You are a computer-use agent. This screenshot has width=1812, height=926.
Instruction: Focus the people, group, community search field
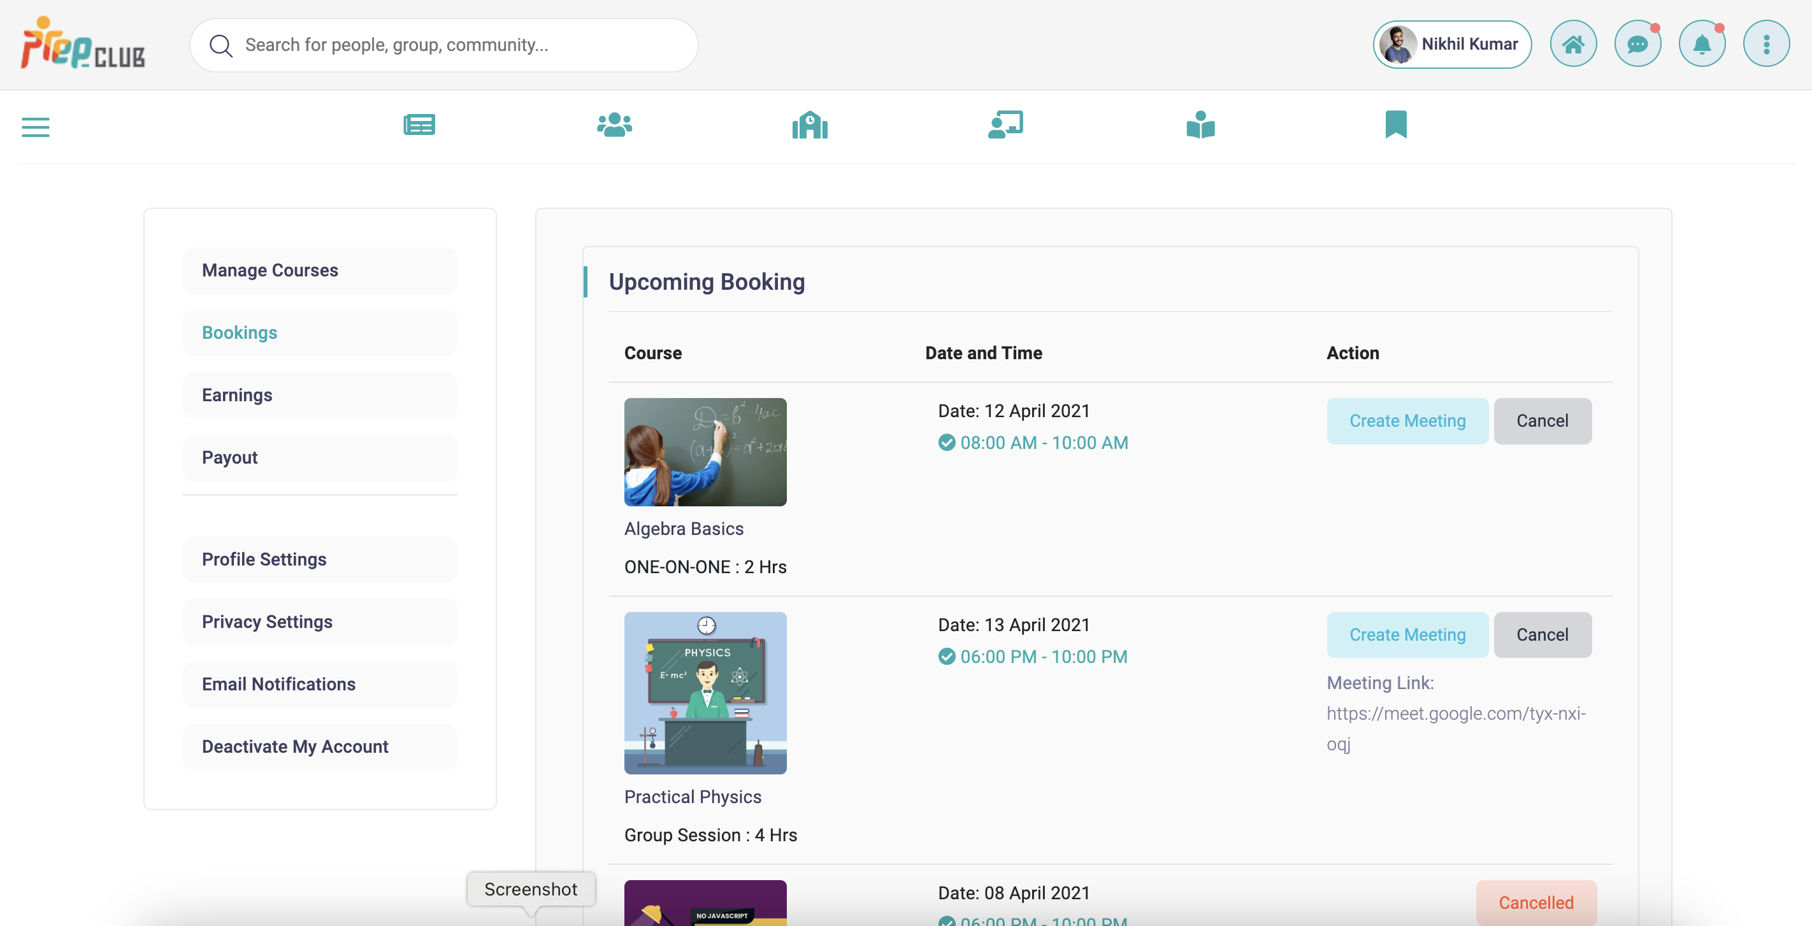pos(444,45)
